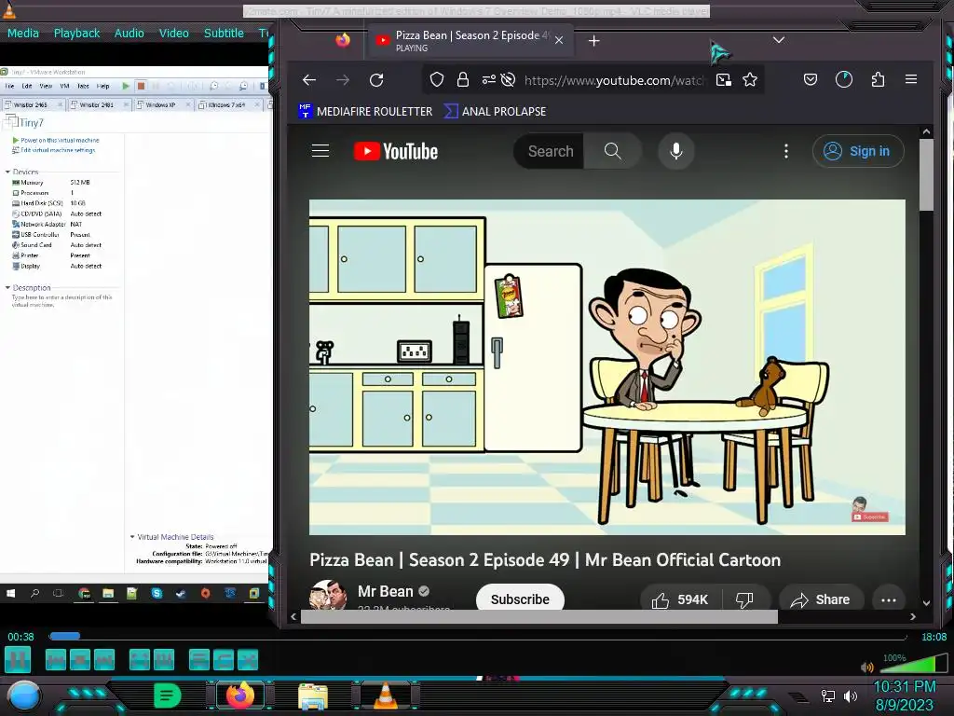Click the YouTube URL address field
Image resolution: width=954 pixels, height=716 pixels.
click(615, 80)
